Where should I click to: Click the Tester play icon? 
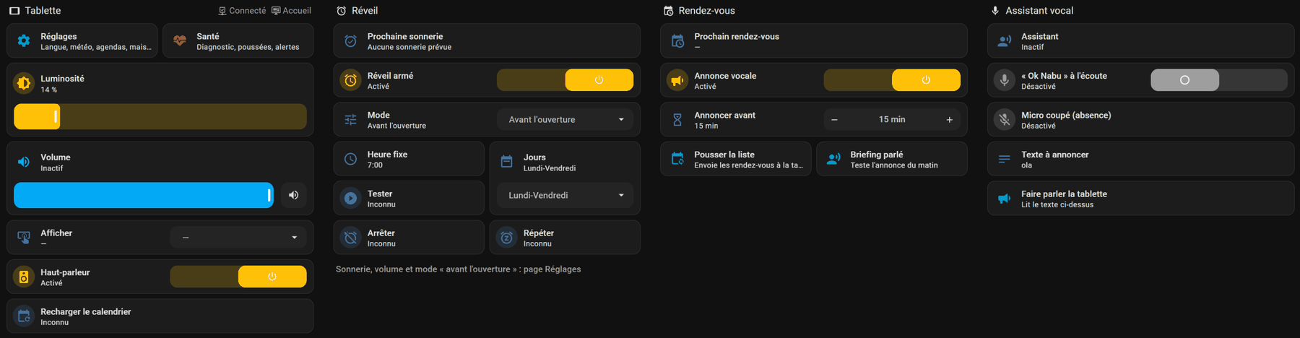pos(350,198)
